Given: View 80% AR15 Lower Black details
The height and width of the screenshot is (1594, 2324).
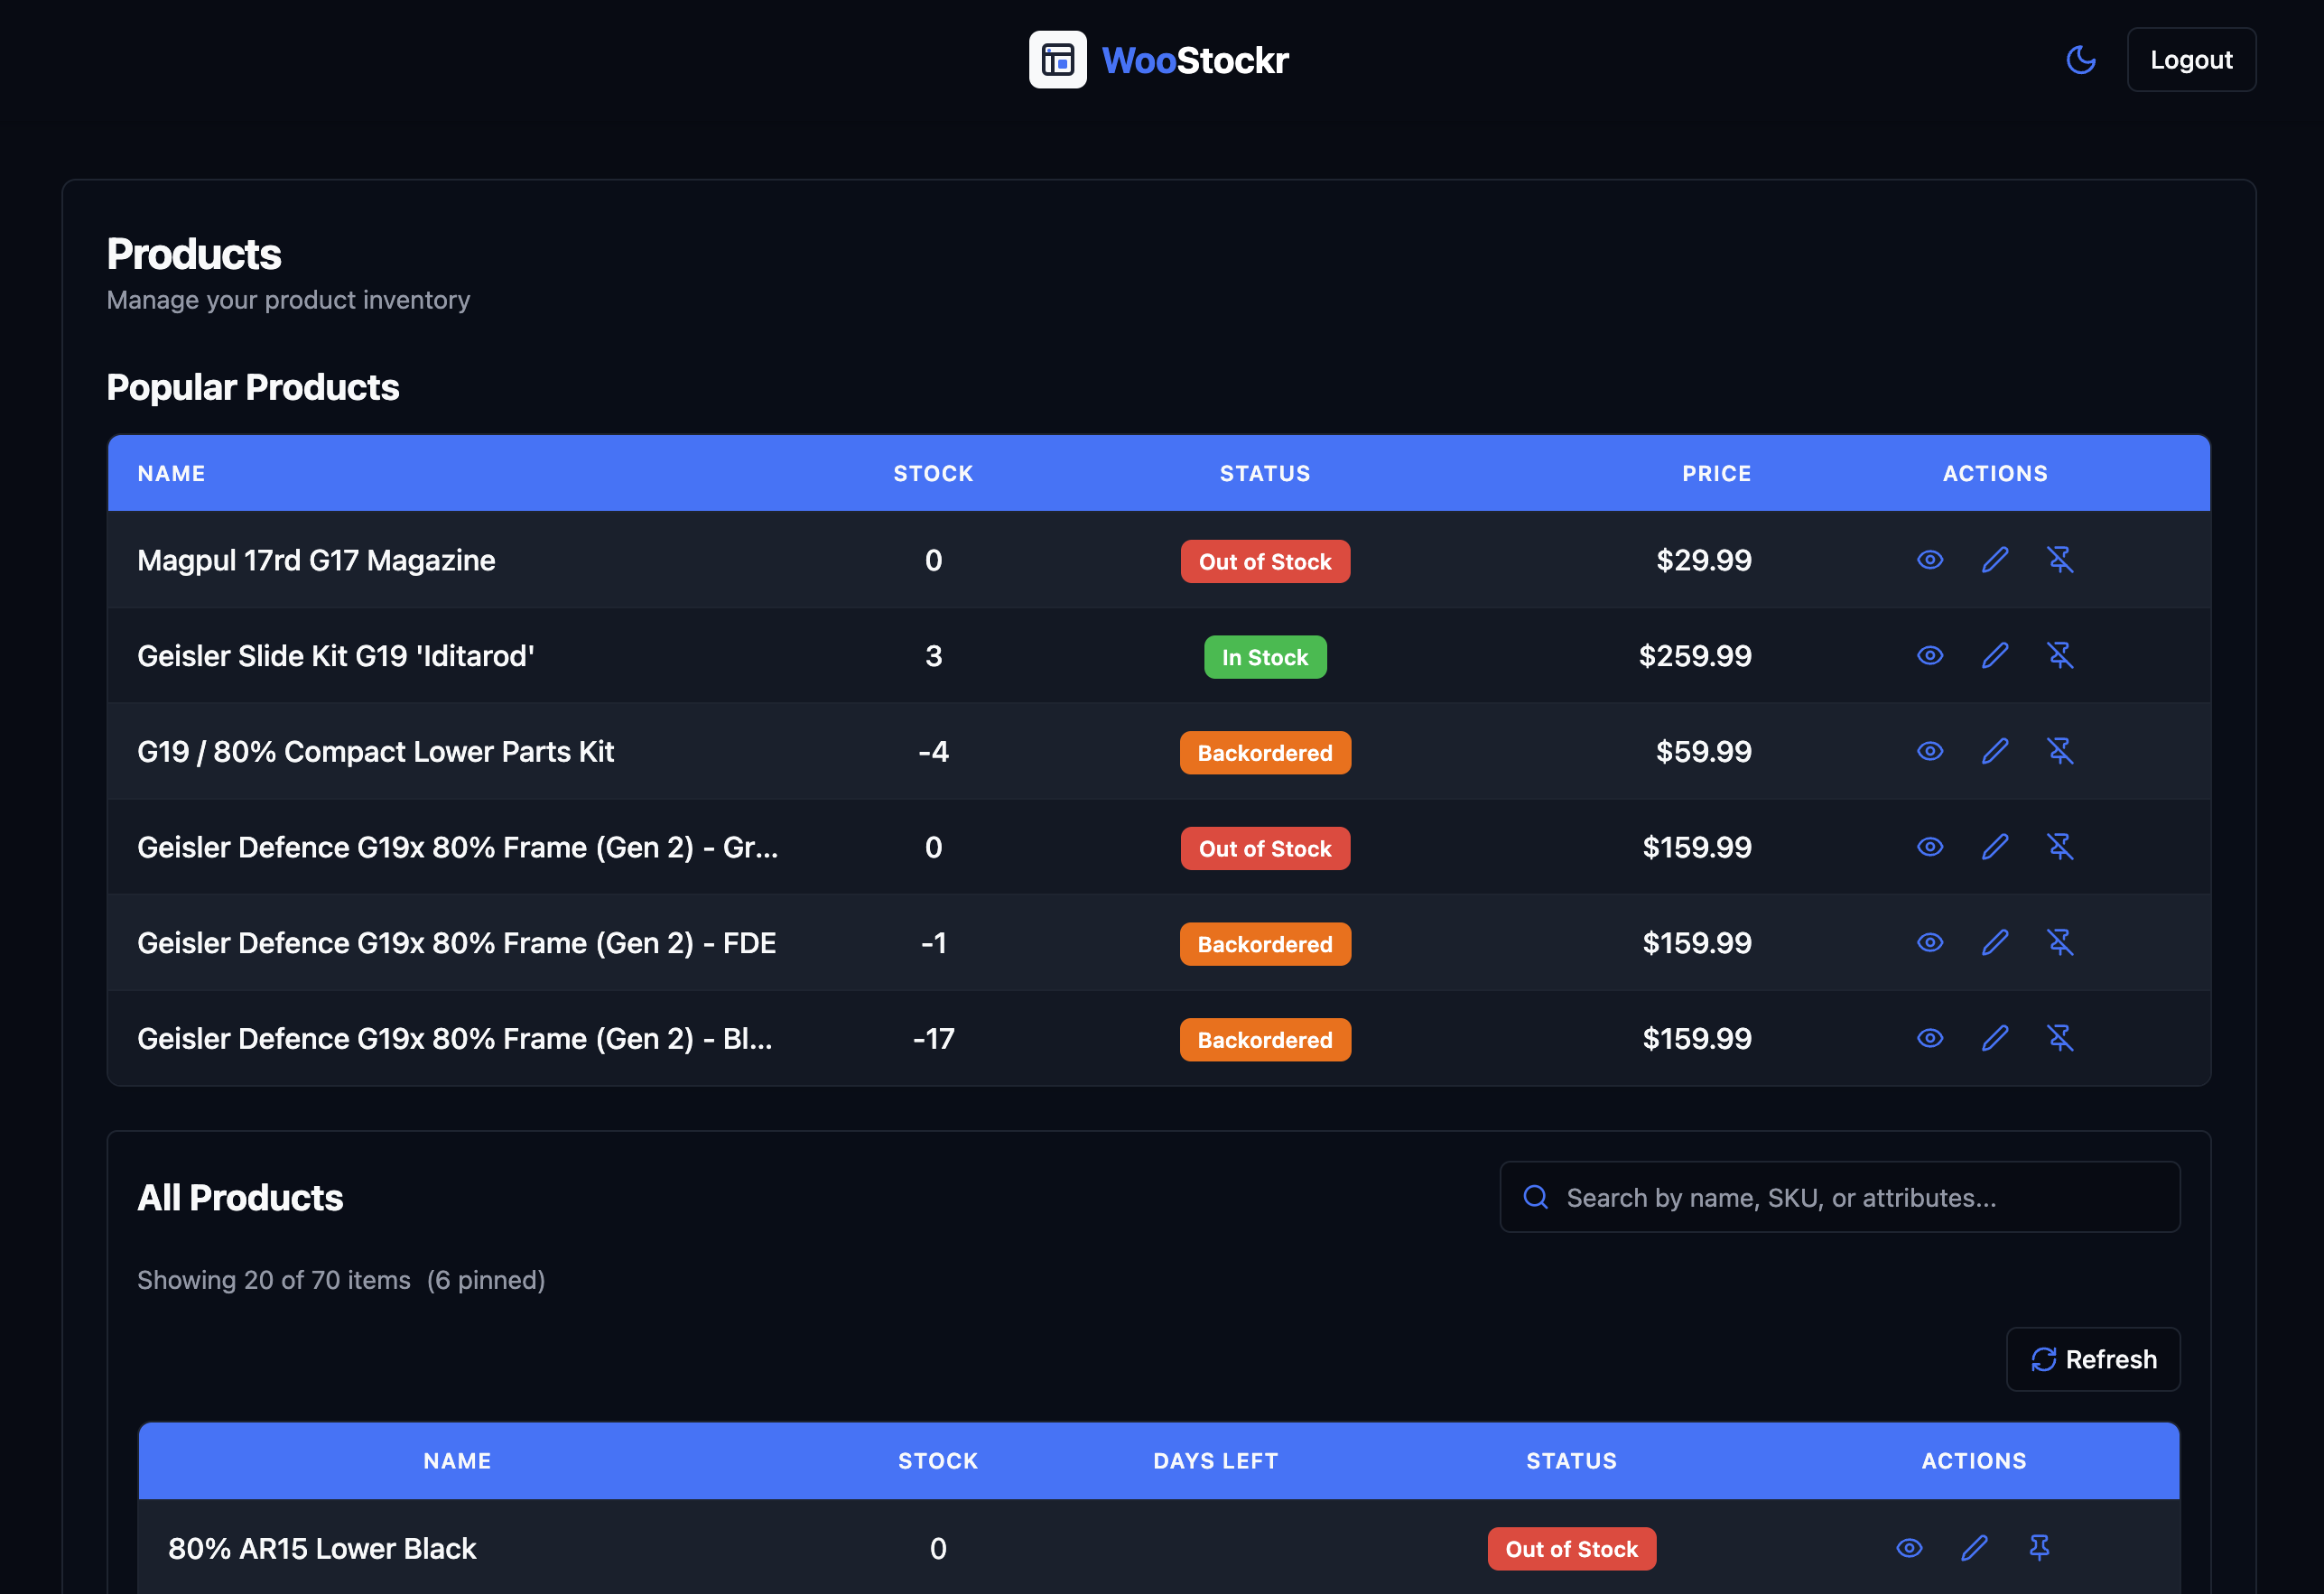Looking at the screenshot, I should click(x=1909, y=1548).
